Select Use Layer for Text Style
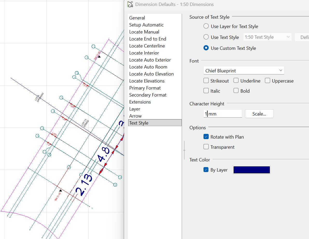The width and height of the screenshot is (309, 239). point(206,26)
